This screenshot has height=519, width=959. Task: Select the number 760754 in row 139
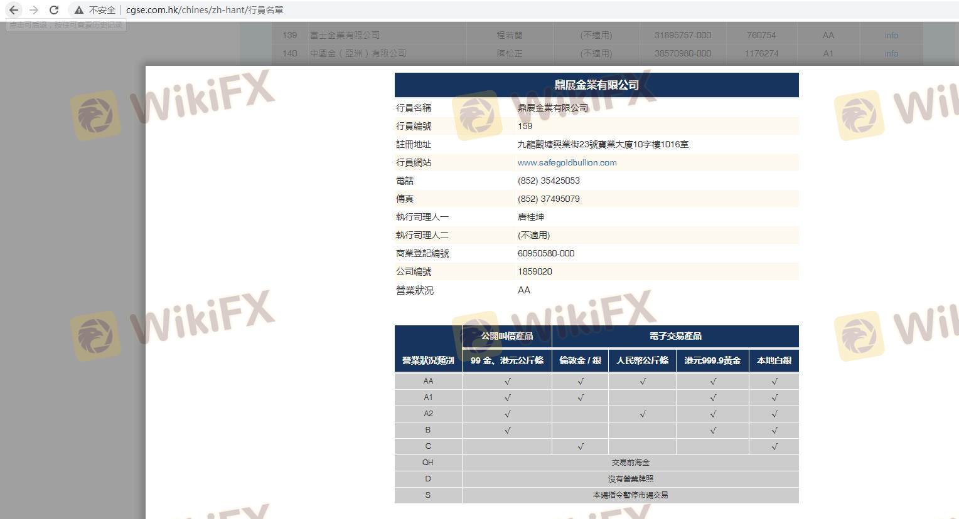761,35
